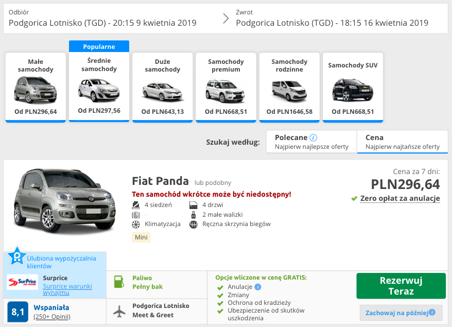Choose the Duże samochody category card
This screenshot has width=452, height=327.
click(x=162, y=87)
